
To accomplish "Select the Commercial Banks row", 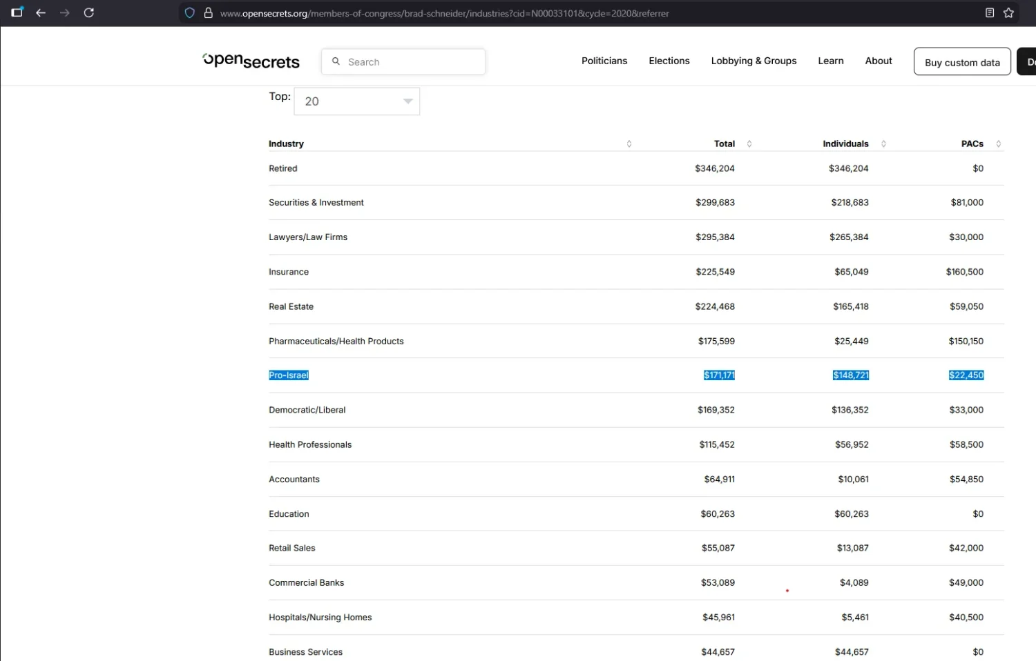I will [x=636, y=582].
